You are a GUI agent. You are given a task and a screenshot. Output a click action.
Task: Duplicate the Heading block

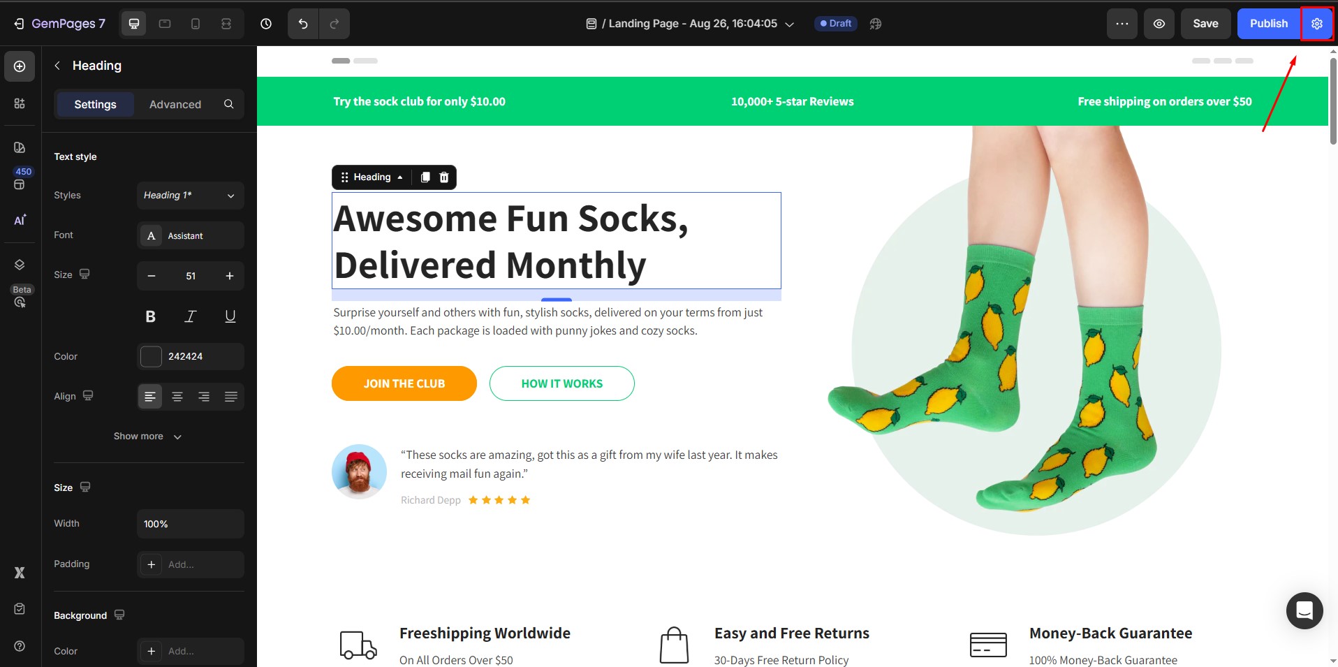tap(425, 177)
